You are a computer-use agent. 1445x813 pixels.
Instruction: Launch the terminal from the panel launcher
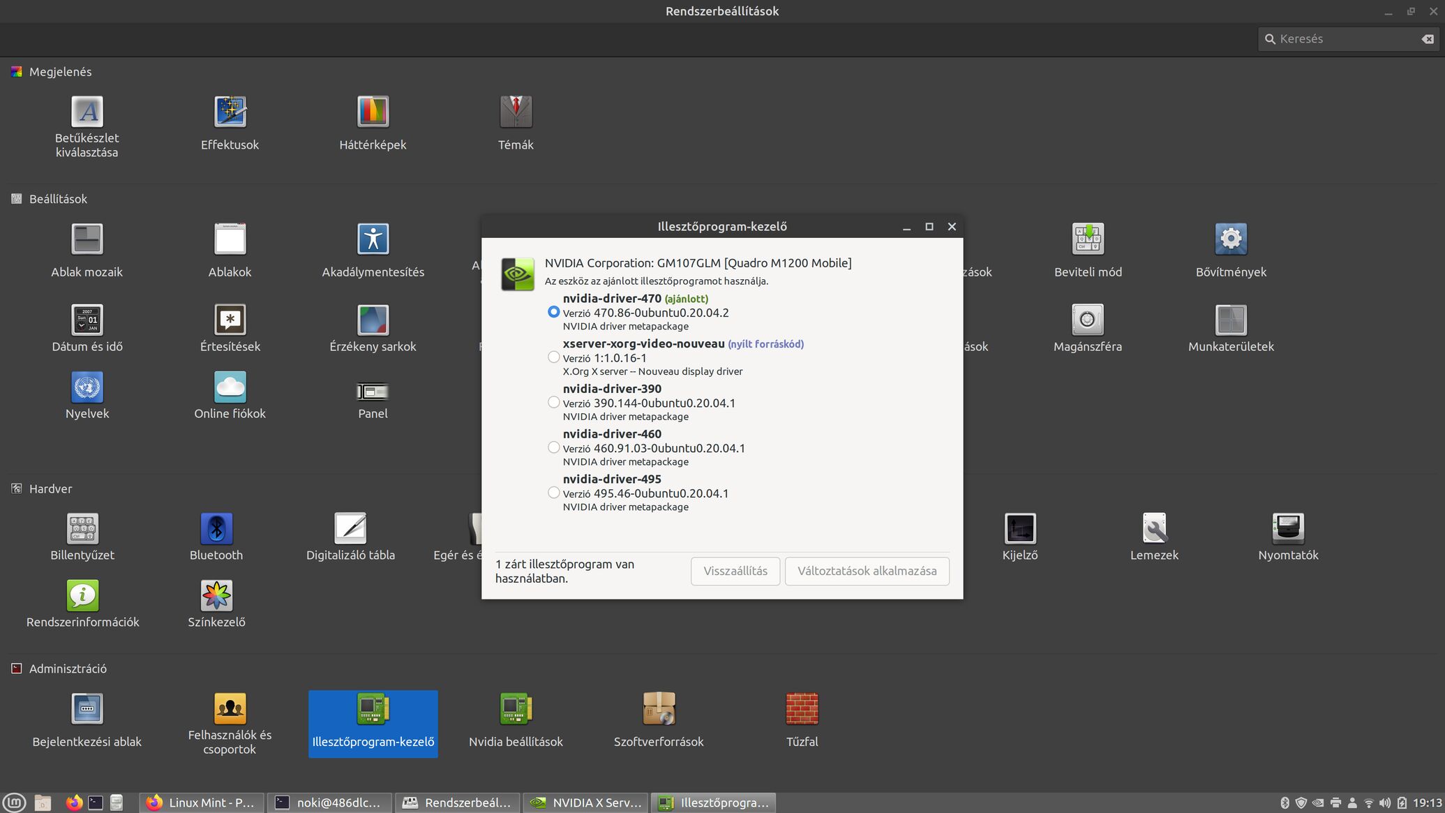coord(96,803)
